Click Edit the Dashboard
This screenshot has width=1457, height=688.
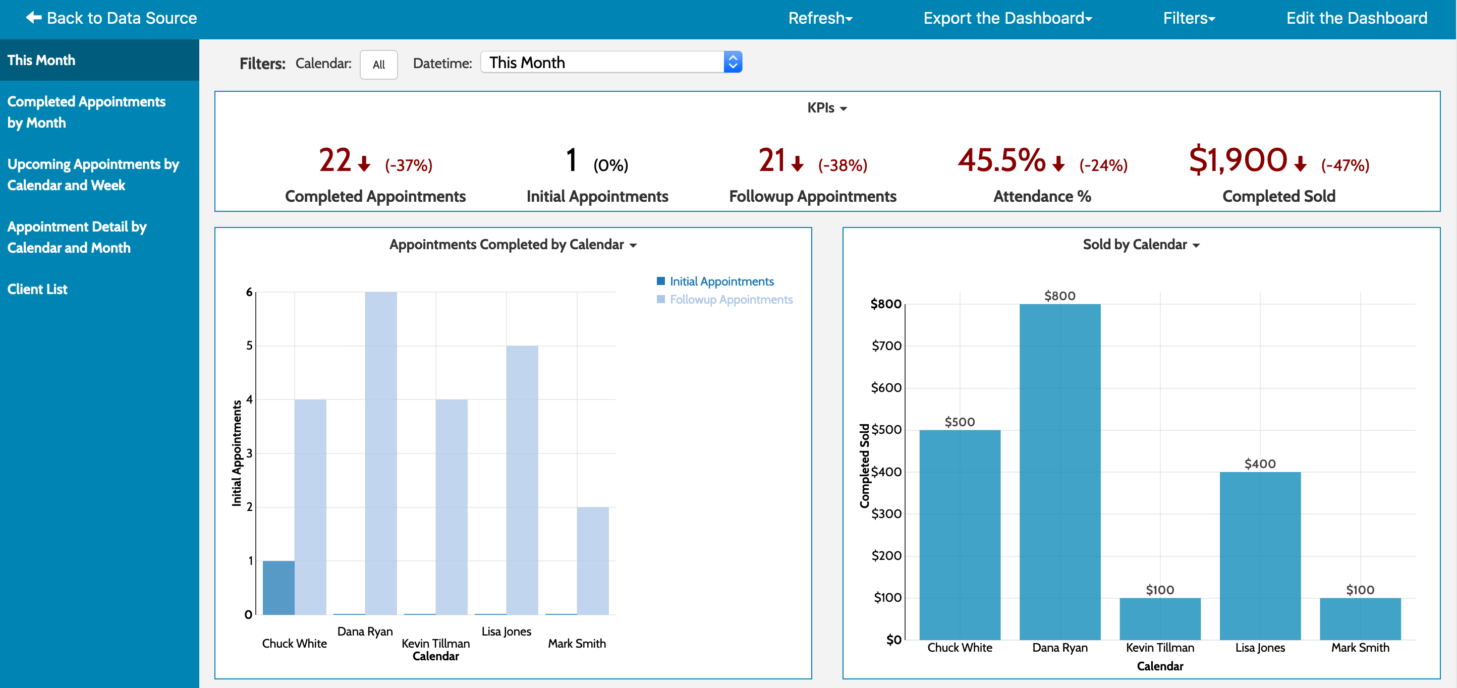pos(1356,18)
